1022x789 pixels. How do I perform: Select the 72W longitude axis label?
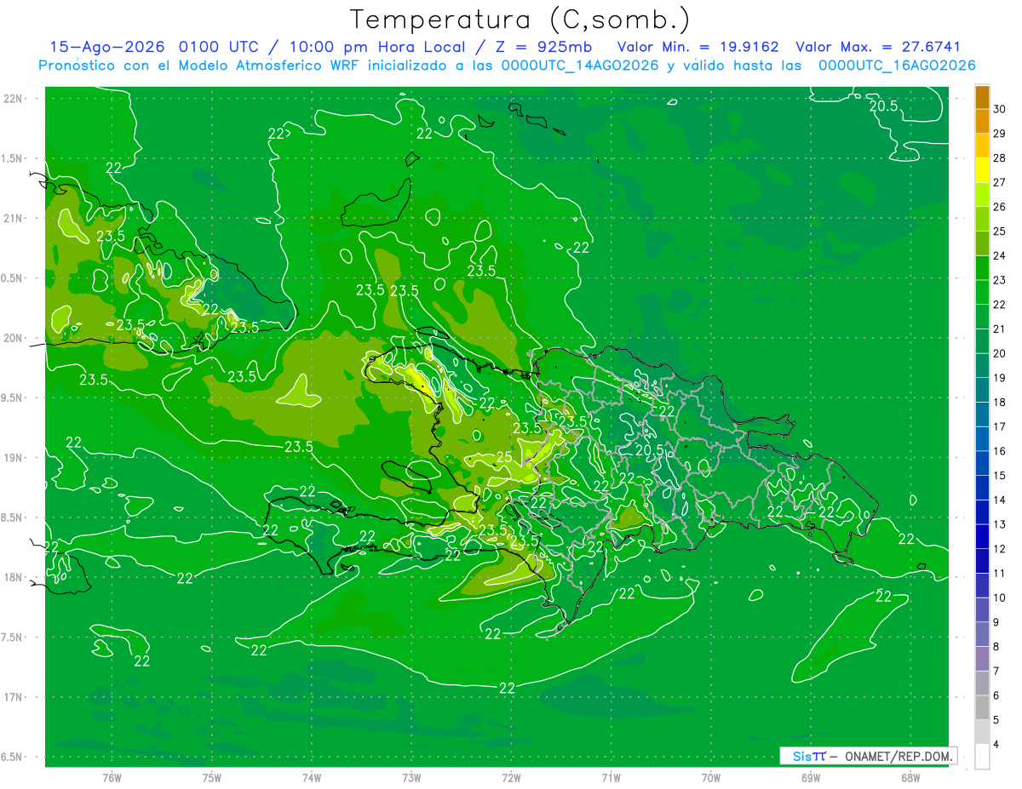tap(511, 776)
